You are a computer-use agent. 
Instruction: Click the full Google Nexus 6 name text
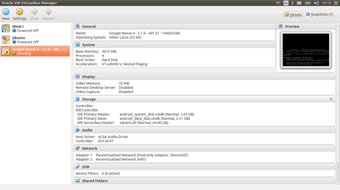[x=144, y=33]
